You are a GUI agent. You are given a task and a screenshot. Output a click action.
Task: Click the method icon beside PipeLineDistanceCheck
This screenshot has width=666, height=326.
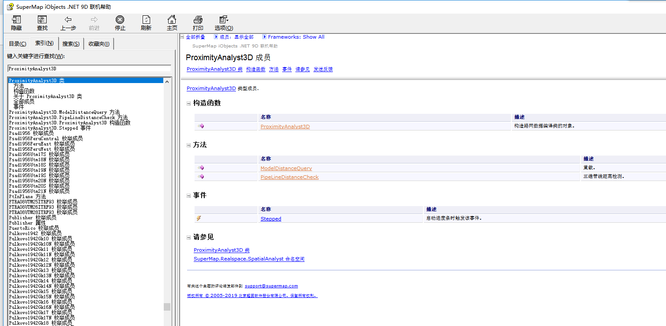point(201,177)
